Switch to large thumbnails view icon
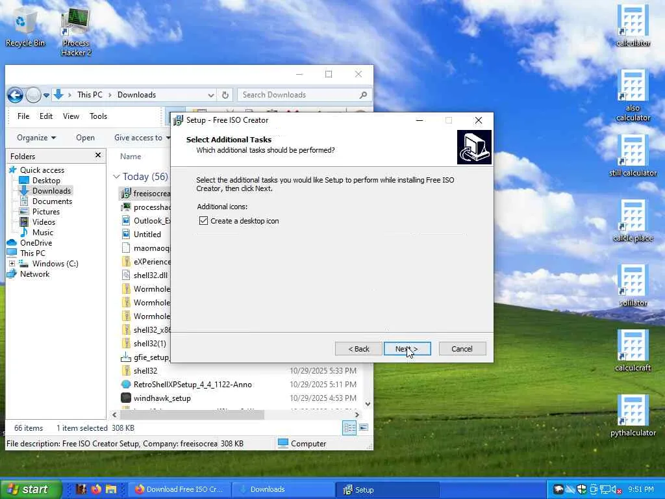This screenshot has width=665, height=499. [x=364, y=428]
